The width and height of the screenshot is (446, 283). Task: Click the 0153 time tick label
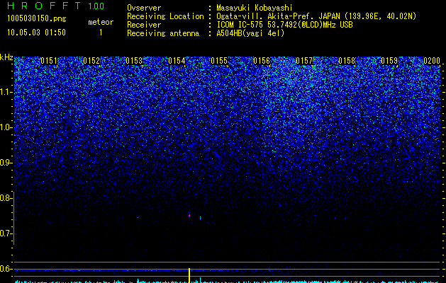pyautogui.click(x=134, y=61)
